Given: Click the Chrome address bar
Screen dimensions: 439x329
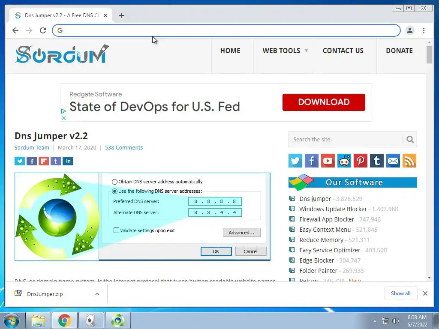Looking at the screenshot, I should 226,30.
